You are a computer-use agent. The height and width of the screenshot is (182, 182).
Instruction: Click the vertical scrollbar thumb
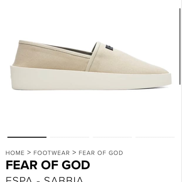pyautogui.click(x=180, y=46)
